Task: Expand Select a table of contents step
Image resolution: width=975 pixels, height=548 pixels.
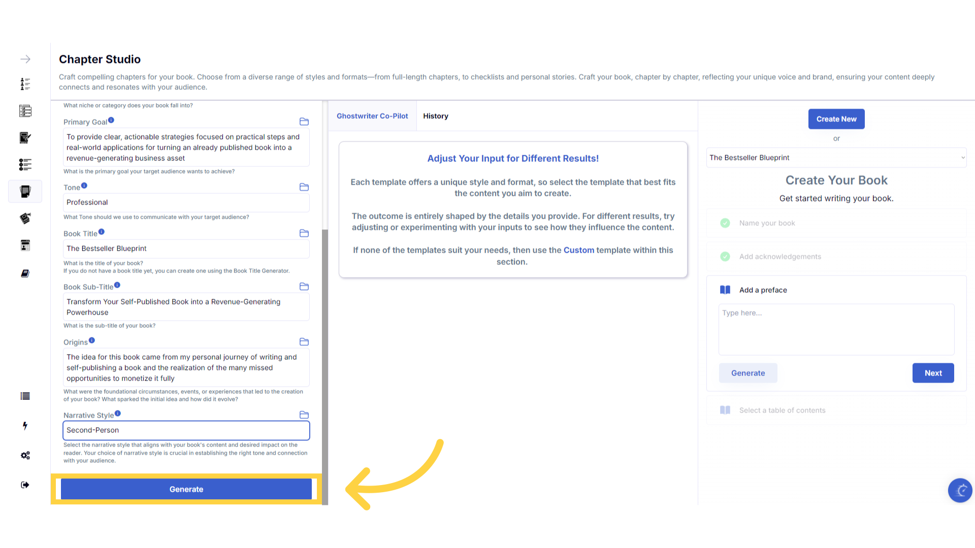Action: point(782,410)
